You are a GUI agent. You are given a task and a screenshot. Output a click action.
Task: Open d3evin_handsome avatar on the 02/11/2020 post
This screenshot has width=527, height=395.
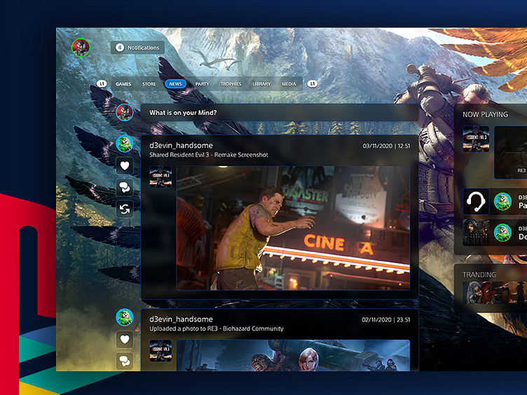click(125, 317)
